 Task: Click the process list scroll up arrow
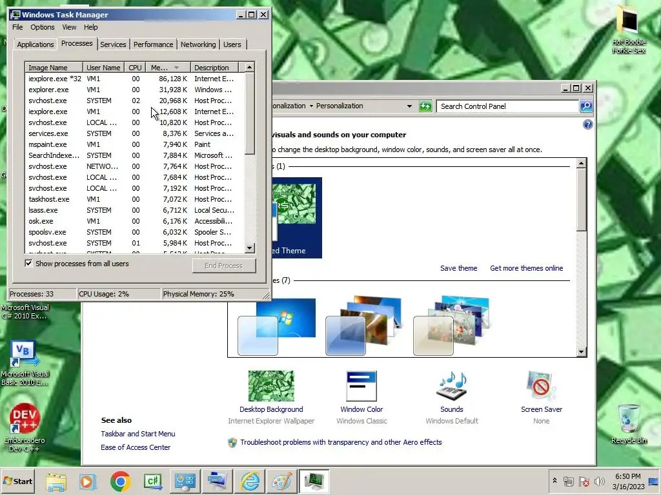pos(250,67)
